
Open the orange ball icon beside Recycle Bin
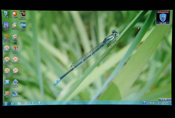pyautogui.click(x=14, y=14)
